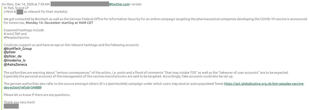Screen dimensions: 309x110
Task: Select the @pfizer account handle
Action: (10, 52)
